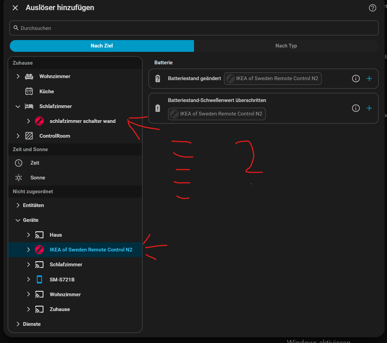
Task: Select the Wohnzimmer area under Zuhause
Action: point(55,76)
